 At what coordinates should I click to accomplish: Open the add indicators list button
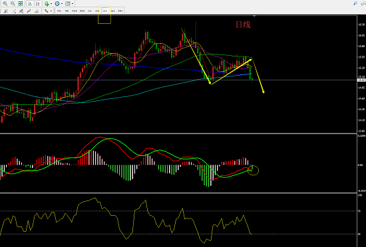pyautogui.click(x=47, y=3)
